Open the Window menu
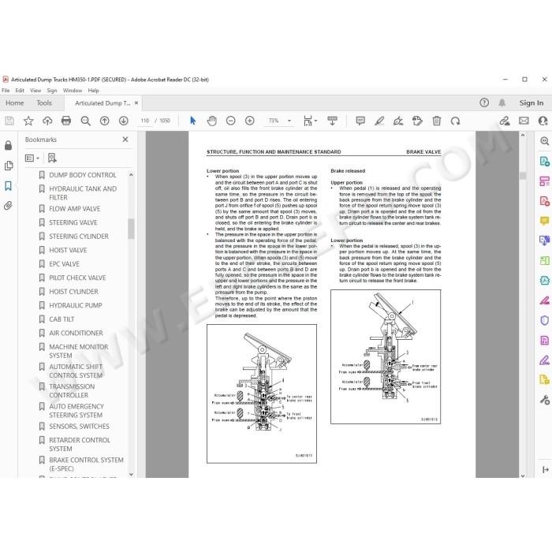 coord(73,91)
